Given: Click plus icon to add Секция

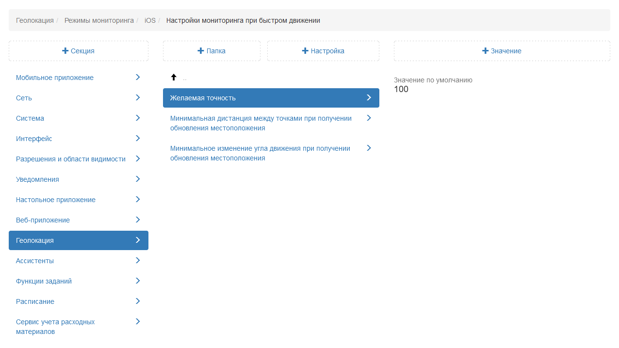Looking at the screenshot, I should point(65,51).
